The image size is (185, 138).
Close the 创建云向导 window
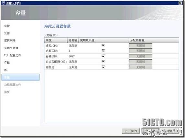click(180, 3)
